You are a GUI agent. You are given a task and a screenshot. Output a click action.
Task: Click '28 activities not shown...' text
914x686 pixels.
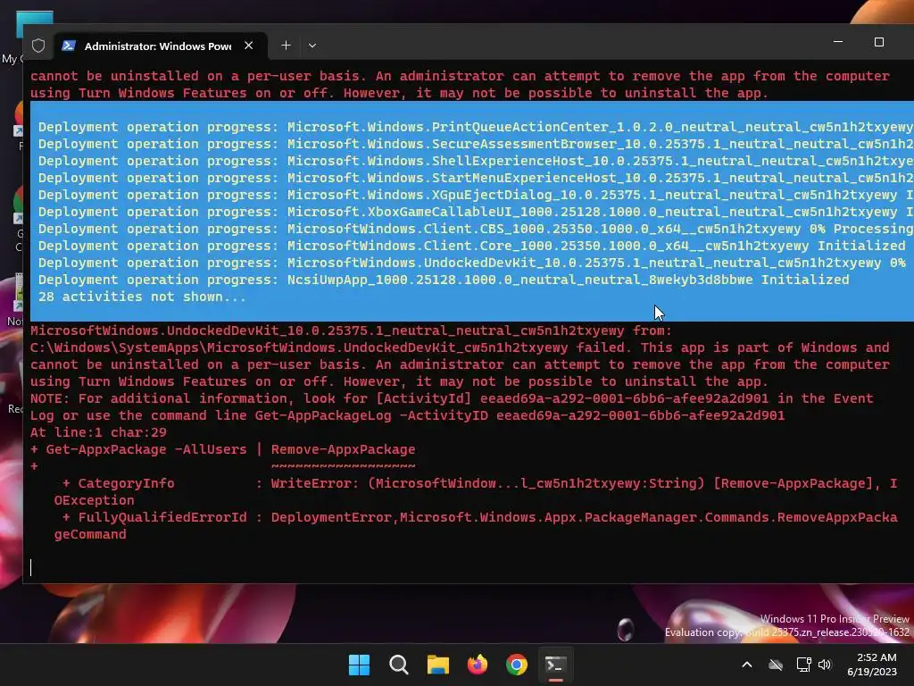click(x=142, y=297)
